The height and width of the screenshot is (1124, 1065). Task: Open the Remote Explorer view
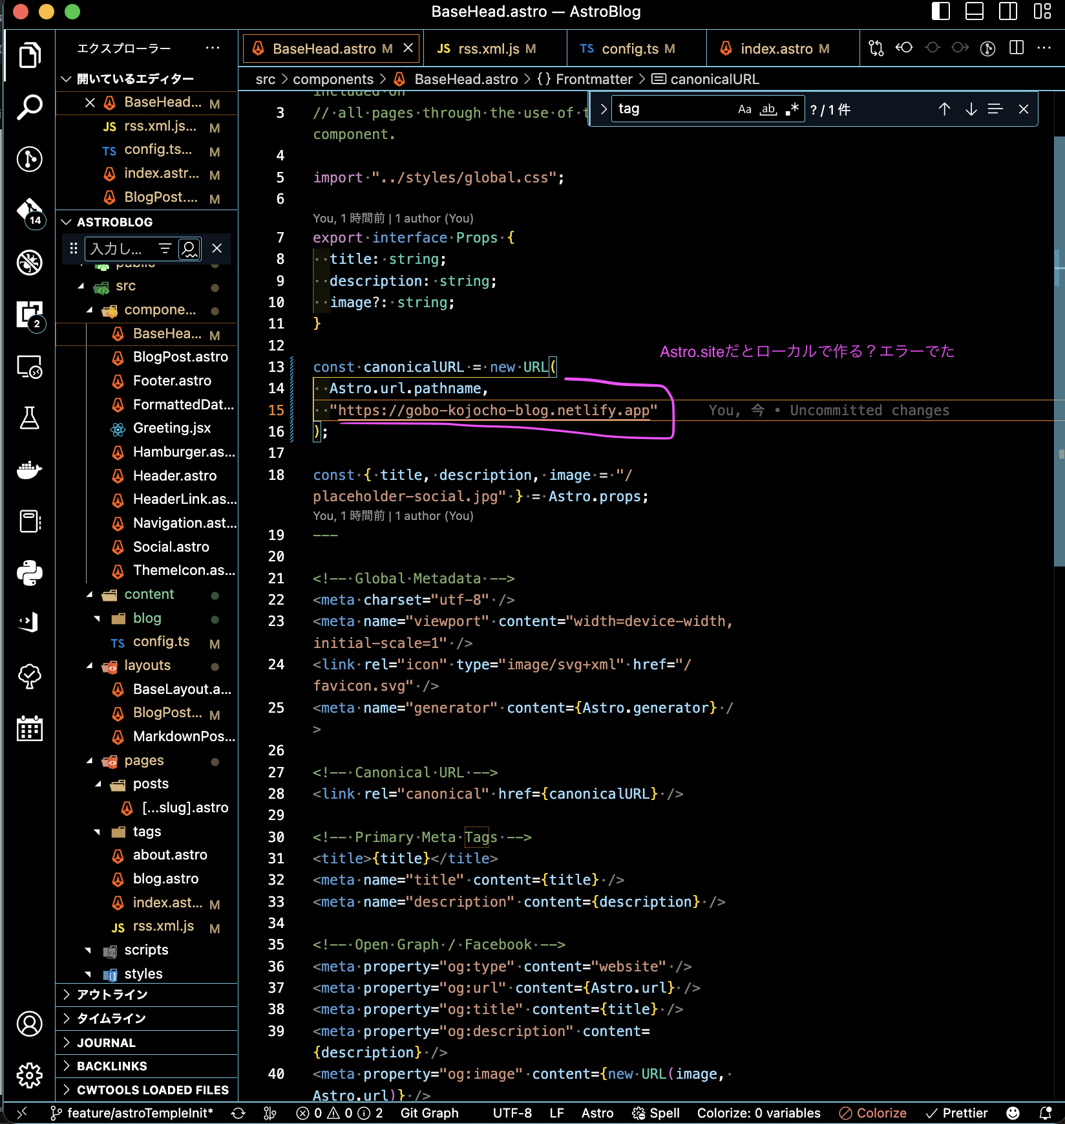(x=29, y=367)
